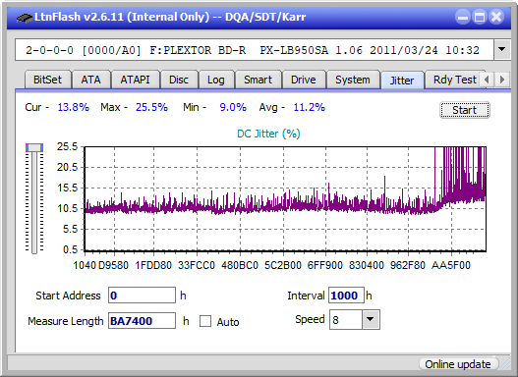Click the 830400 axis label
The width and height of the screenshot is (518, 377).
[x=367, y=265]
